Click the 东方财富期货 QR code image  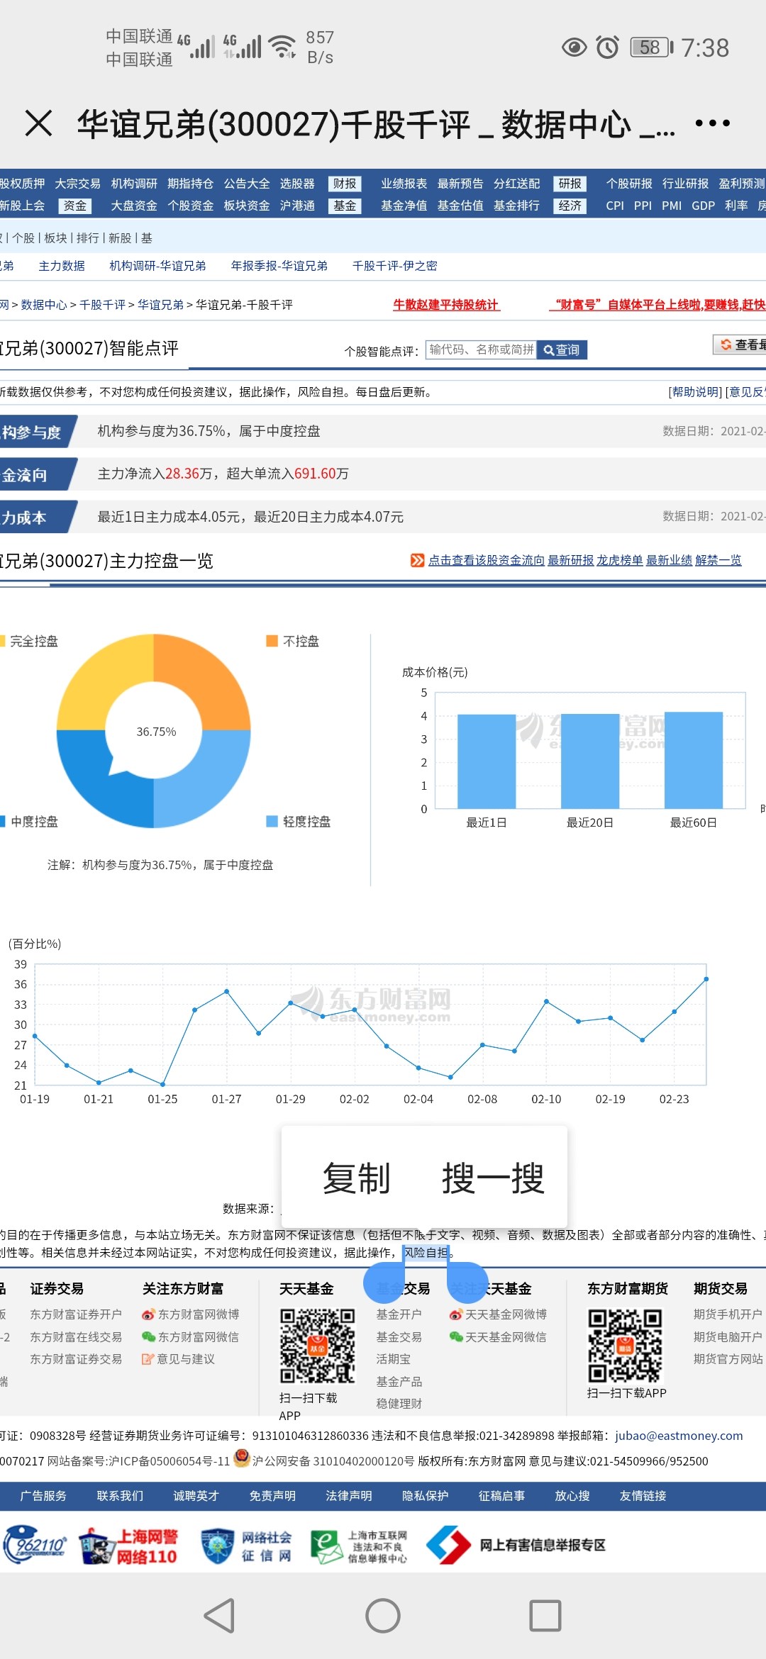pyautogui.click(x=625, y=1346)
